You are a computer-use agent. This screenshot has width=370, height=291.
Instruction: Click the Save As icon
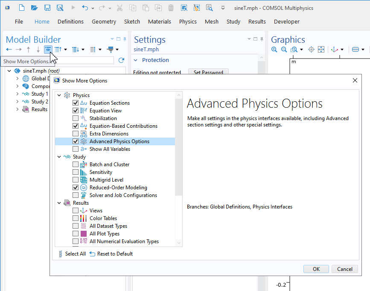(x=60, y=8)
